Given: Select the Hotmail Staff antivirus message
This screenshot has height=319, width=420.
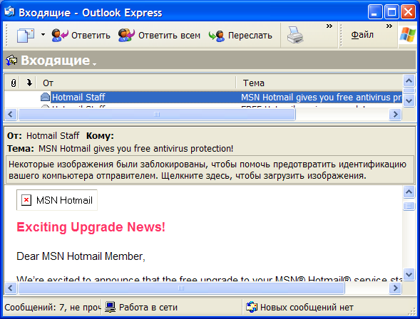Looking at the screenshot, I should 203,97.
